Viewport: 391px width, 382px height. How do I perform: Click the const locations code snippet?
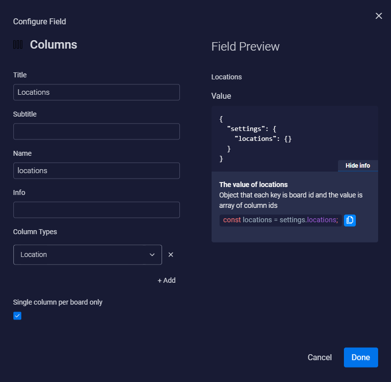(280, 220)
